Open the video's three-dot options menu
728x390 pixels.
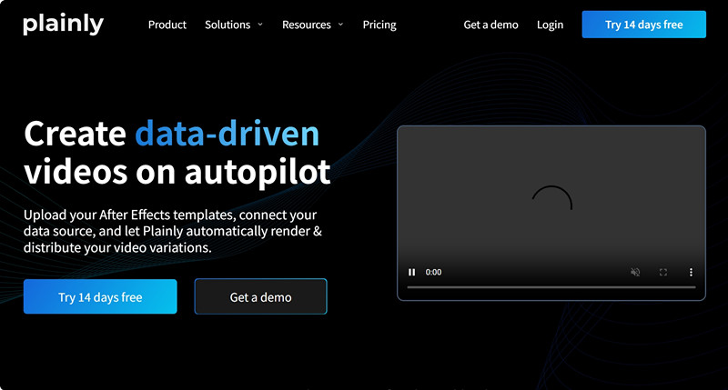(691, 272)
